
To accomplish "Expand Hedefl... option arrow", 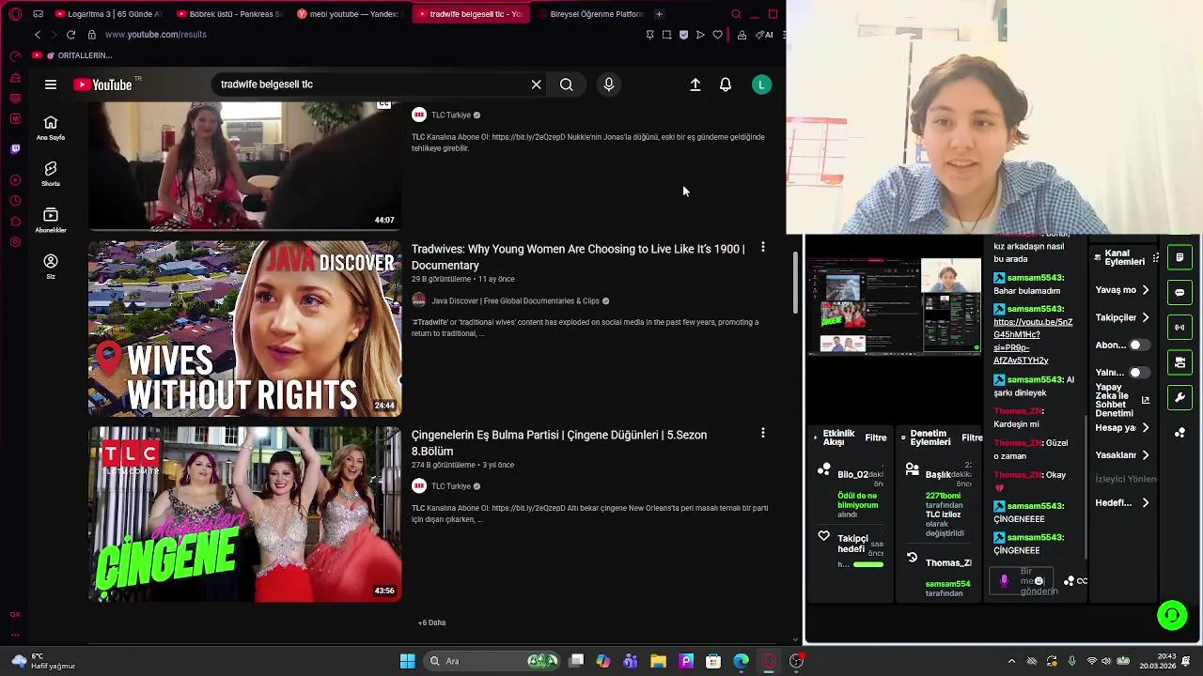I will click(x=1146, y=503).
